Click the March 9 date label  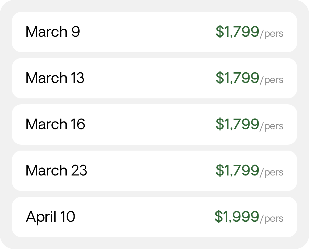click(53, 32)
